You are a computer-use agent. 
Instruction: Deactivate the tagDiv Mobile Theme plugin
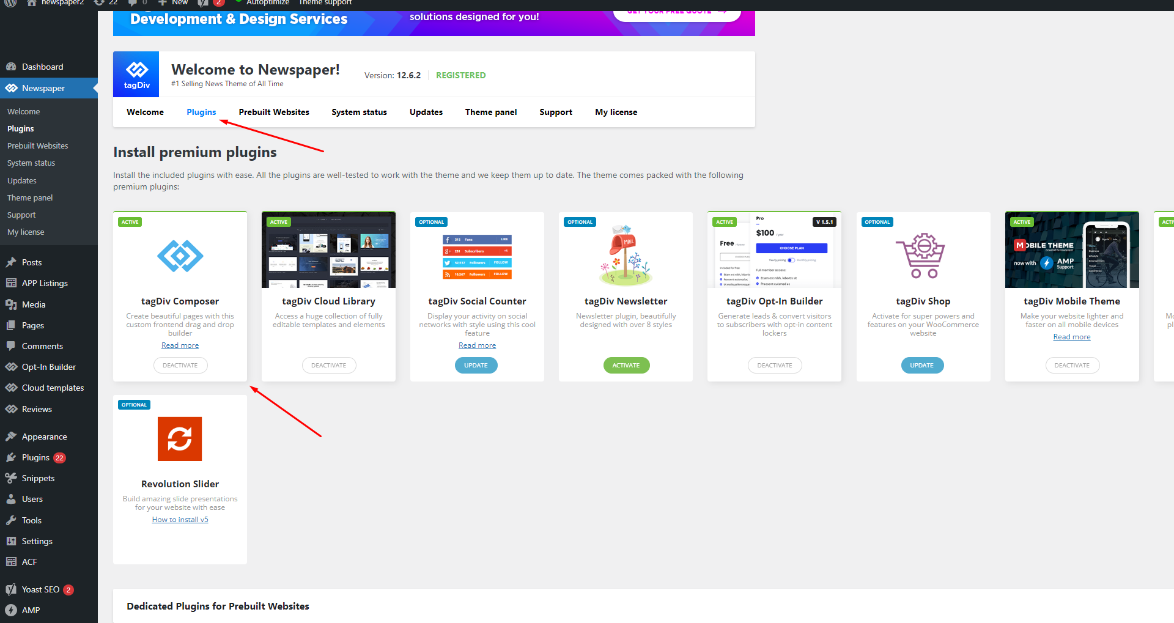[x=1072, y=365]
